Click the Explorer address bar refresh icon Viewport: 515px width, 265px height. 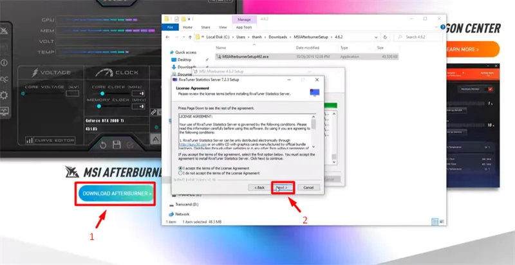(385, 37)
